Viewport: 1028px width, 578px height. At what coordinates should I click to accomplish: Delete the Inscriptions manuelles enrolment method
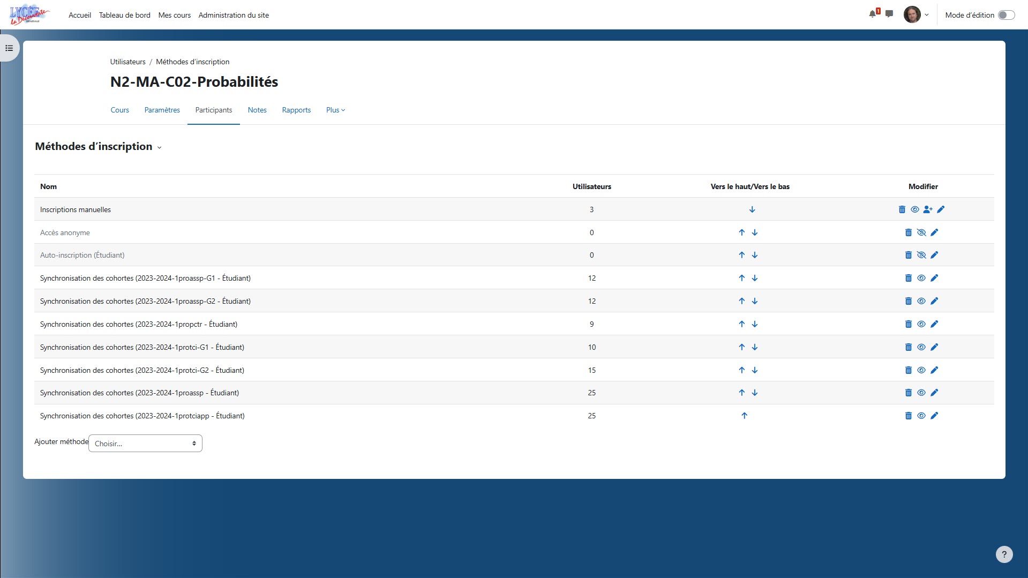[x=902, y=209]
